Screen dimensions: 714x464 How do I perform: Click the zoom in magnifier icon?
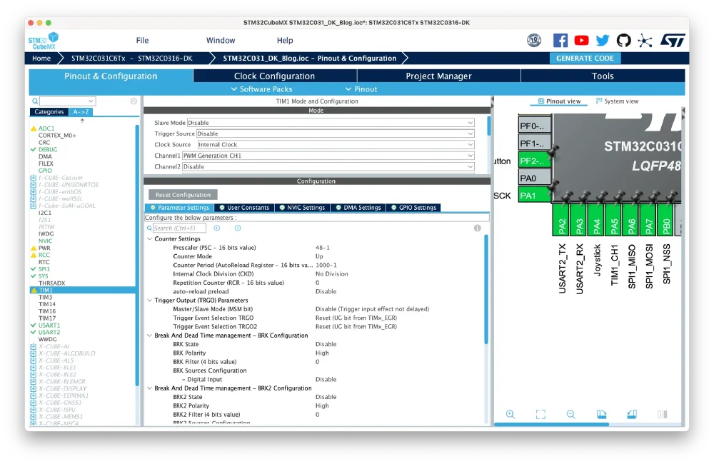click(x=511, y=414)
